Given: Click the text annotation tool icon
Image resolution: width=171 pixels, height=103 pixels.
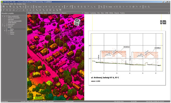Looking at the screenshot, I should pos(40,10).
